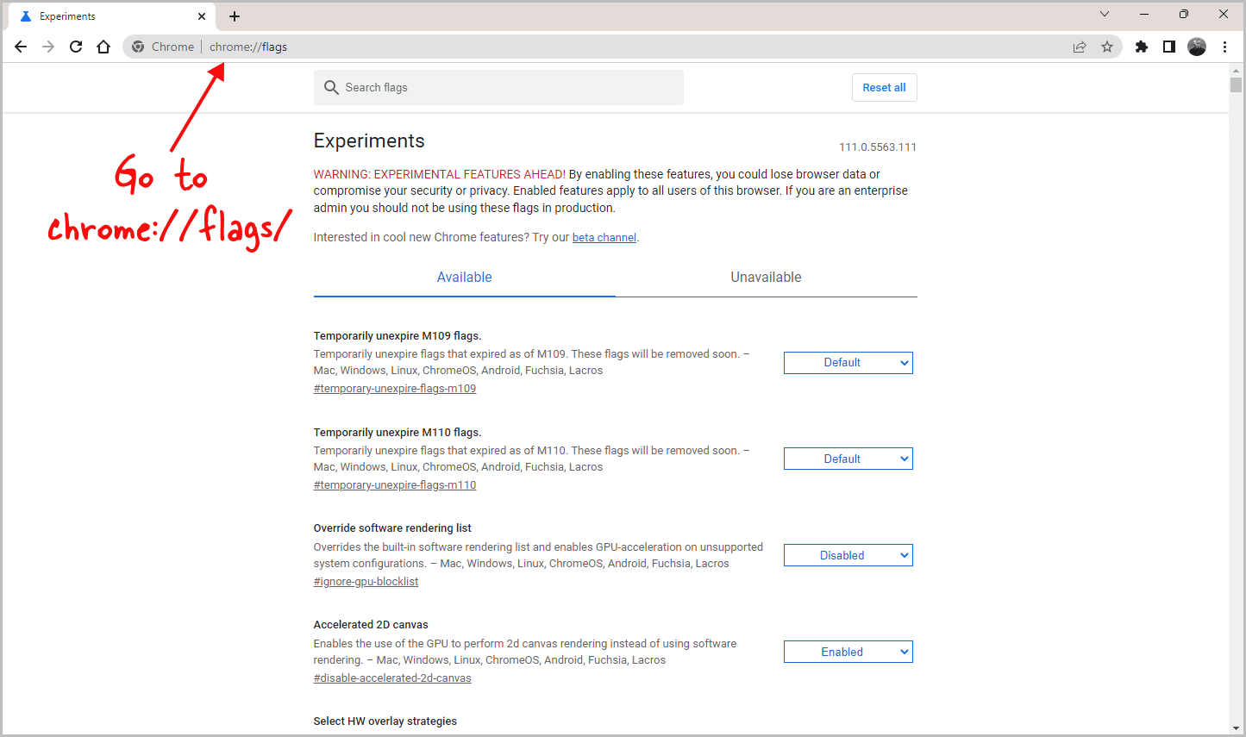Open the Temporarily unexpire M109 flags dropdown

[x=848, y=362]
